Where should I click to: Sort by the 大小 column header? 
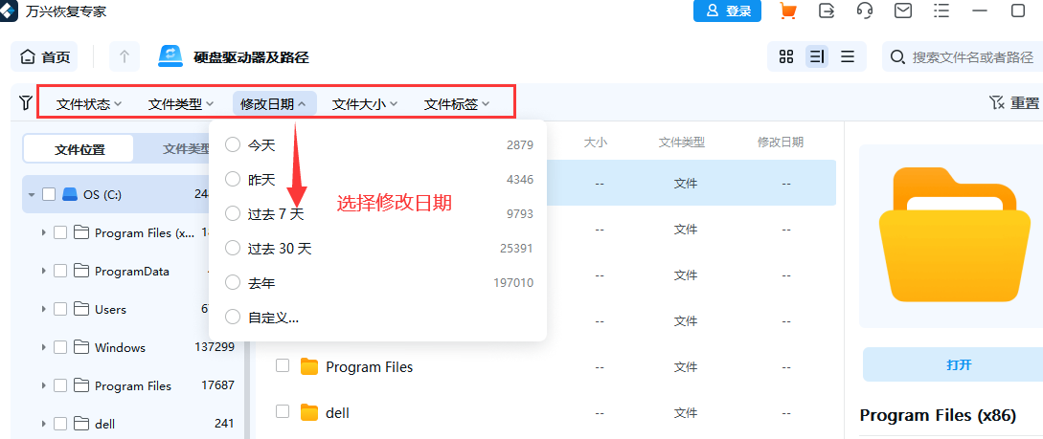pyautogui.click(x=596, y=142)
